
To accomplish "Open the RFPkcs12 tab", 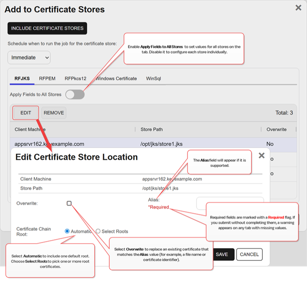I will click(76, 79).
